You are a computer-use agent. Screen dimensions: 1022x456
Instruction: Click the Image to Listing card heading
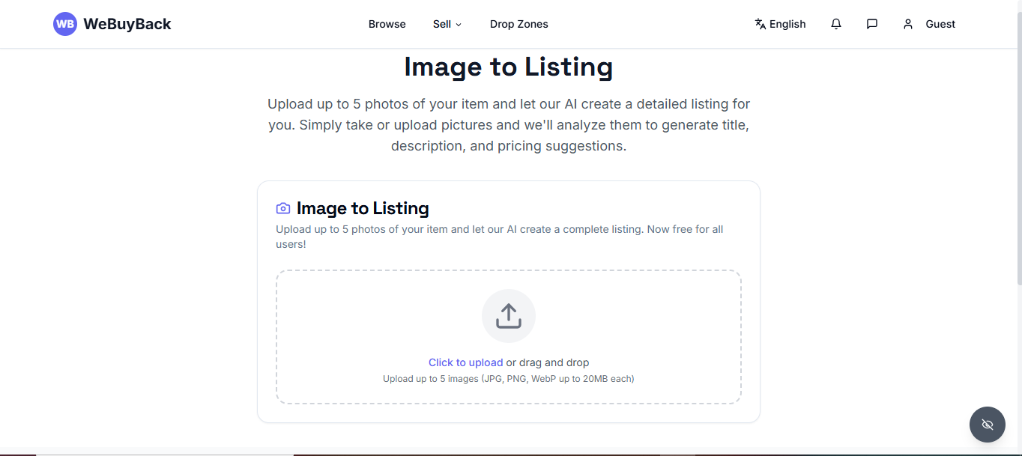pos(363,208)
